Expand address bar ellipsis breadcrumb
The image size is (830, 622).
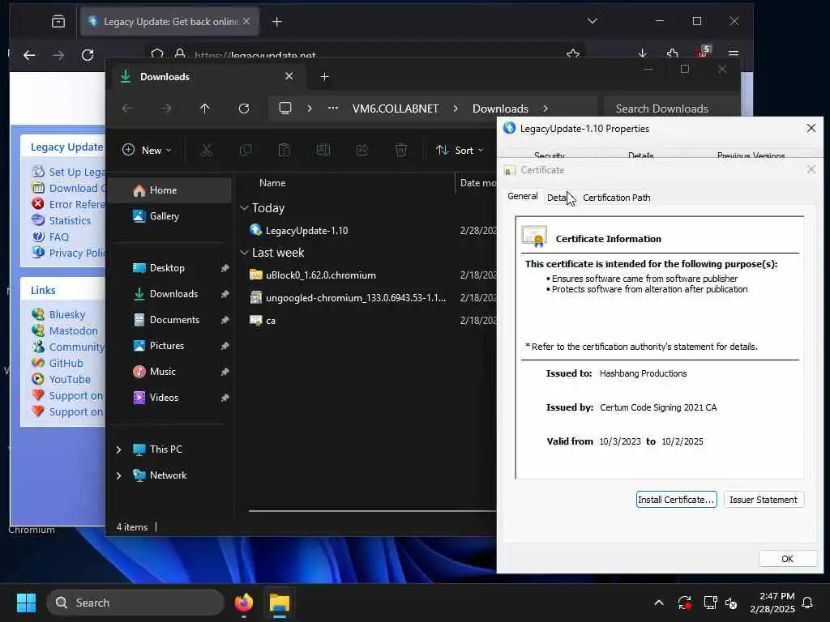(x=333, y=108)
